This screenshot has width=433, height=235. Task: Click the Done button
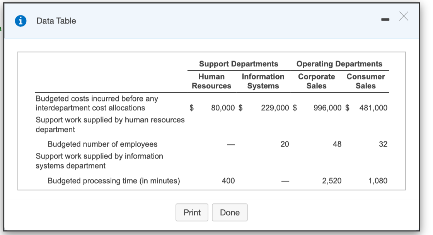tap(230, 212)
